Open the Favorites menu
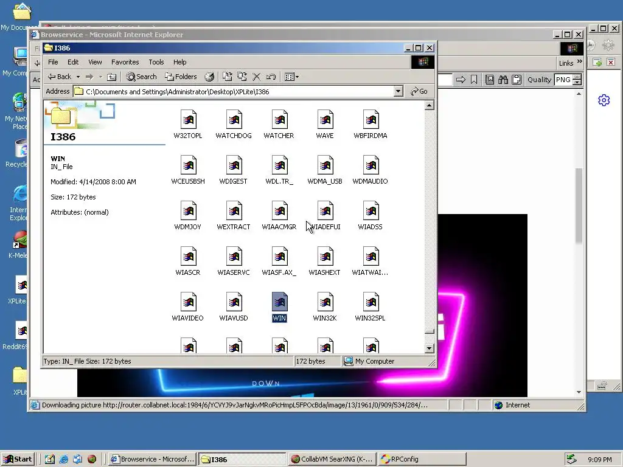623x467 pixels. [125, 62]
